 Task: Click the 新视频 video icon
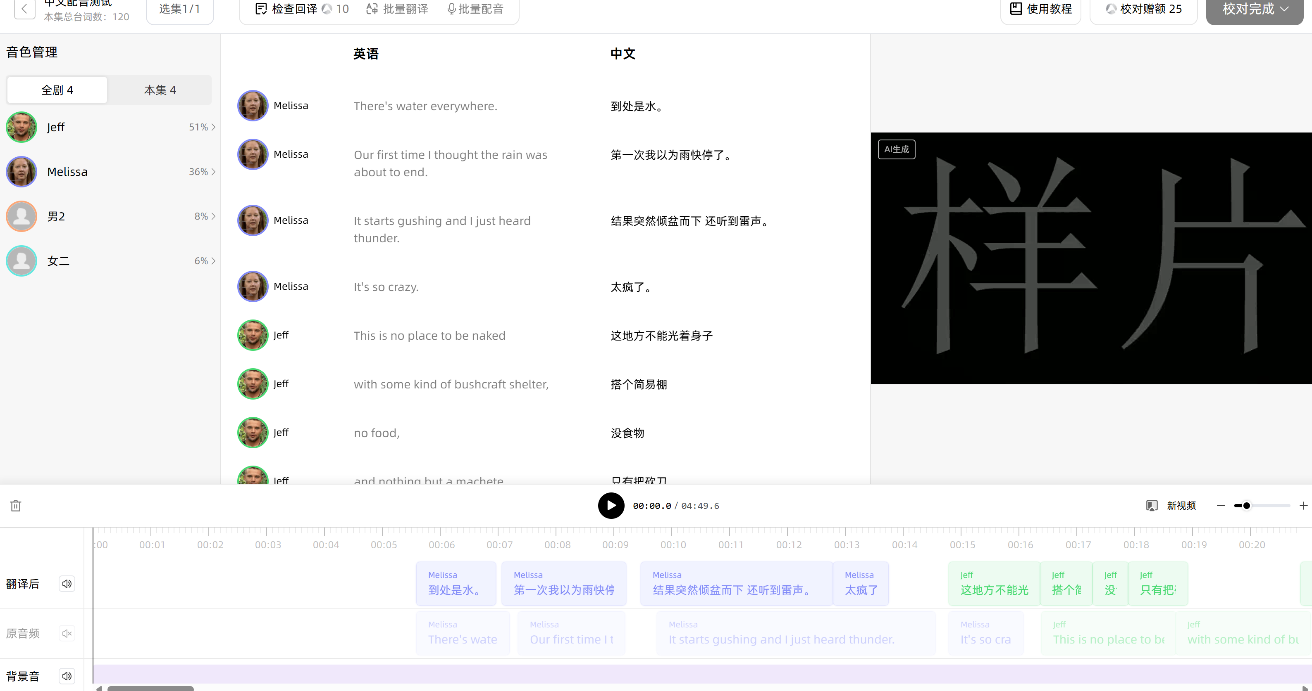pos(1152,505)
